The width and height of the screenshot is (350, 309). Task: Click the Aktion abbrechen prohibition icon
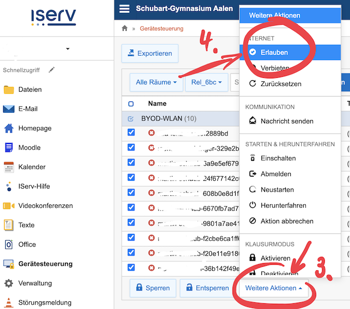pyautogui.click(x=252, y=221)
